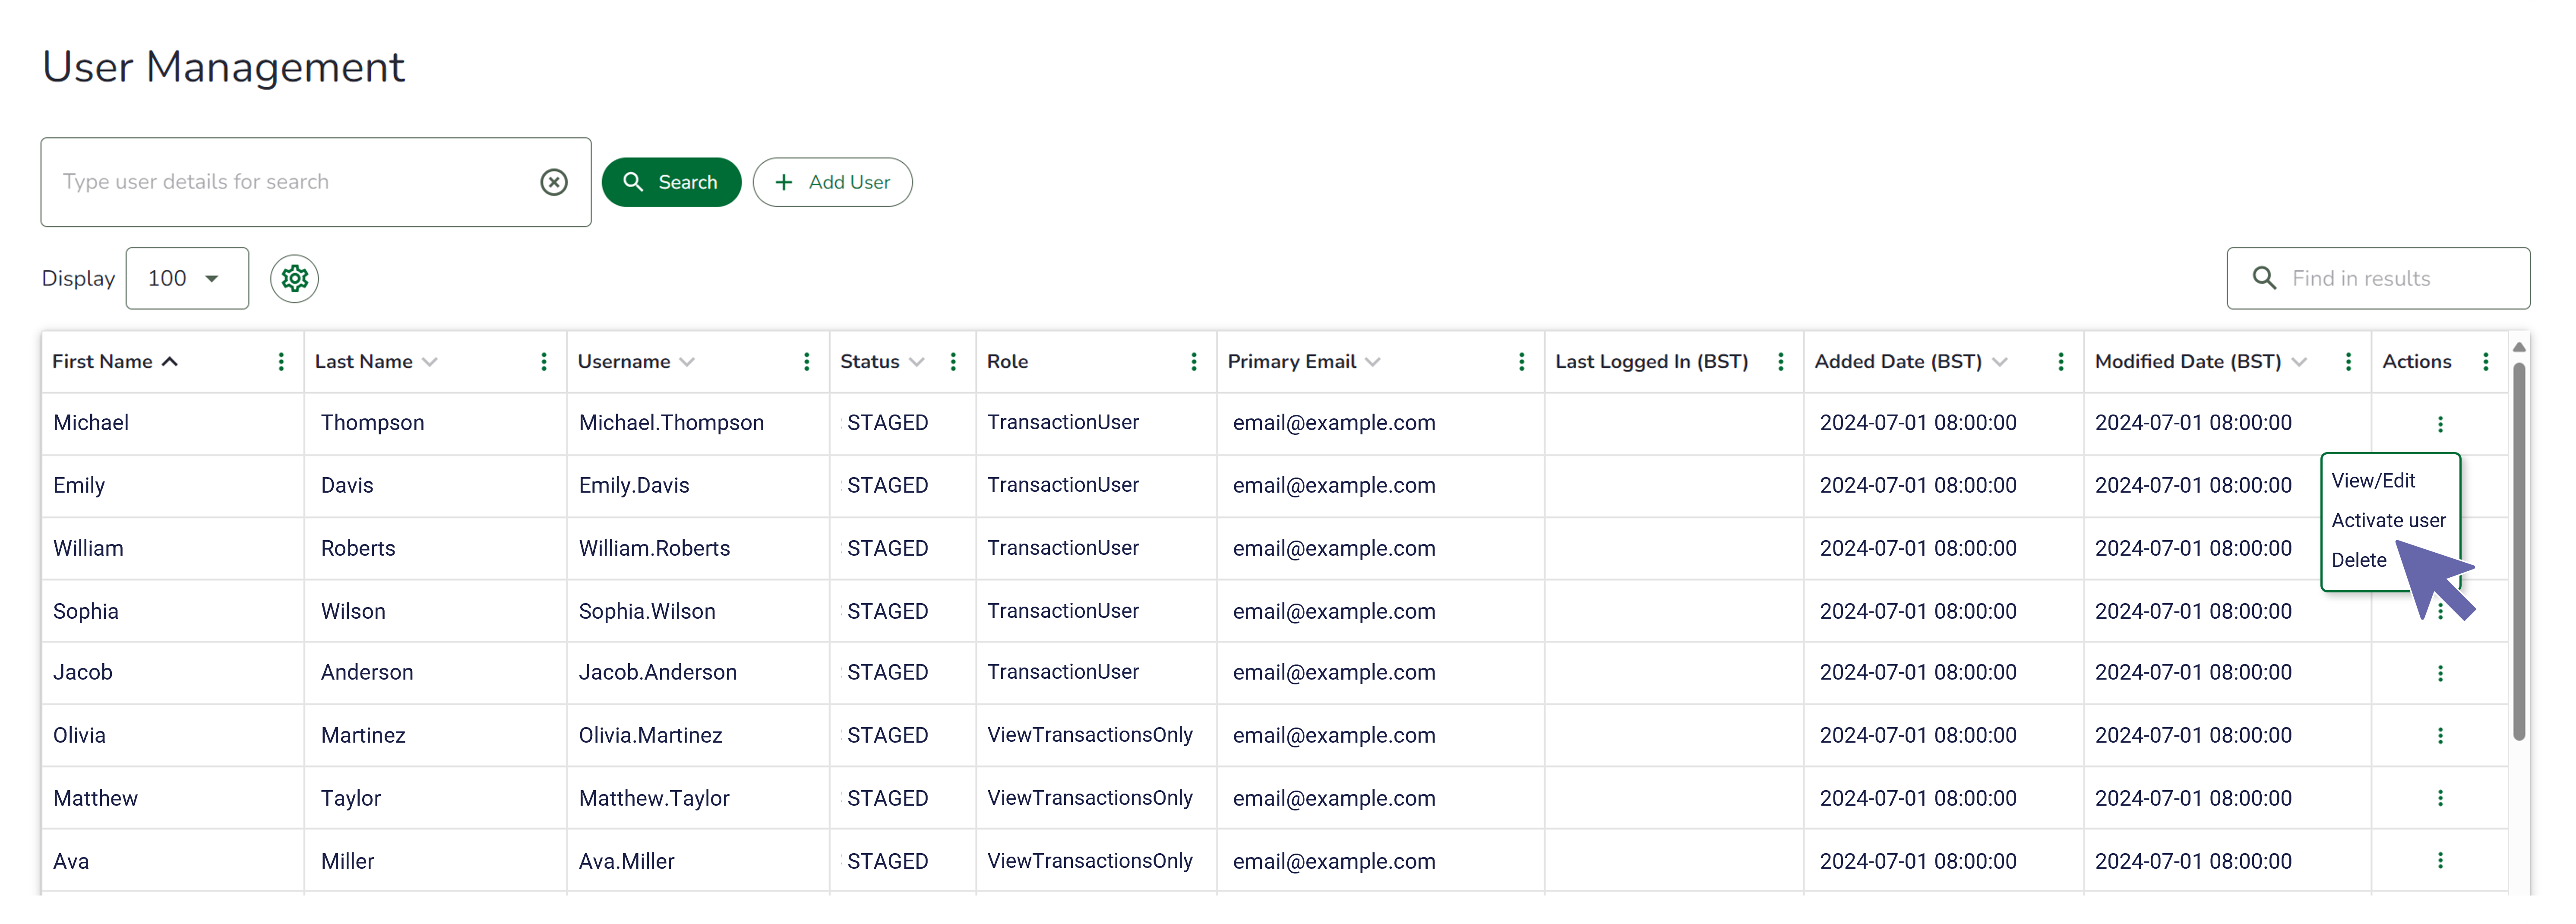
Task: Open actions menu for Jacob Anderson row
Action: pos(2440,673)
